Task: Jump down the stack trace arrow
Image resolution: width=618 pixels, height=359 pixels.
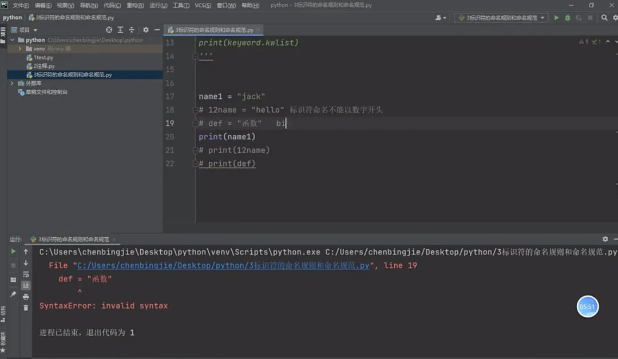Action: click(26, 263)
